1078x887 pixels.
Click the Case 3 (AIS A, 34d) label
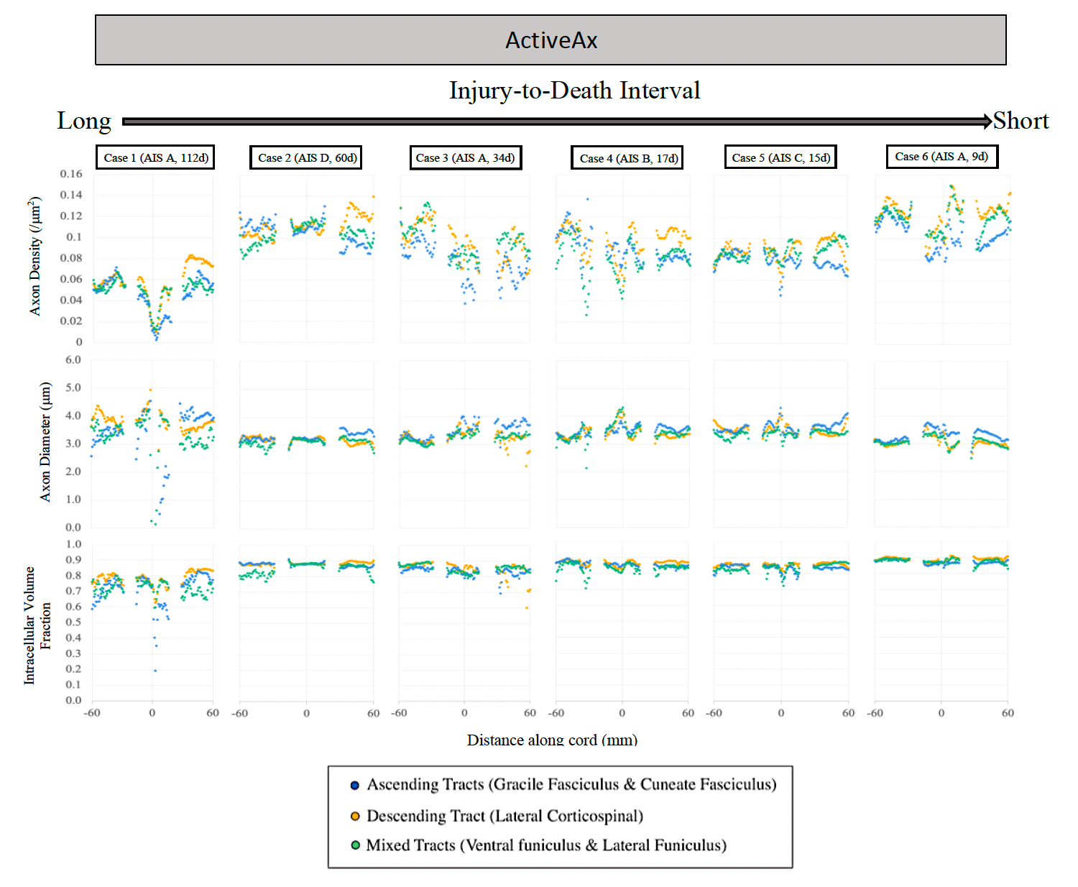tap(465, 157)
